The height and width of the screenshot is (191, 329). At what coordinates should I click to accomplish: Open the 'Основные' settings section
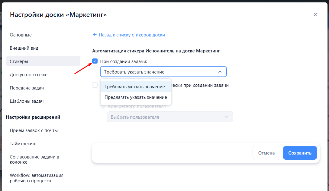click(x=43, y=35)
